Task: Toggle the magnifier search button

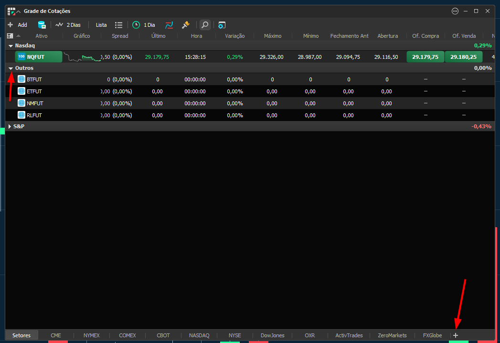Action: pos(205,25)
